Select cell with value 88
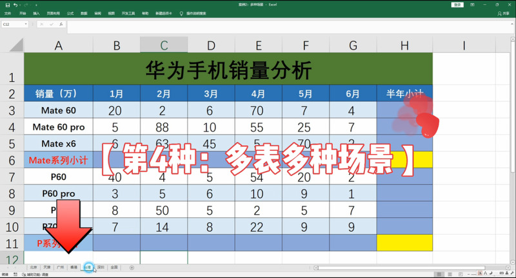 [x=164, y=127]
